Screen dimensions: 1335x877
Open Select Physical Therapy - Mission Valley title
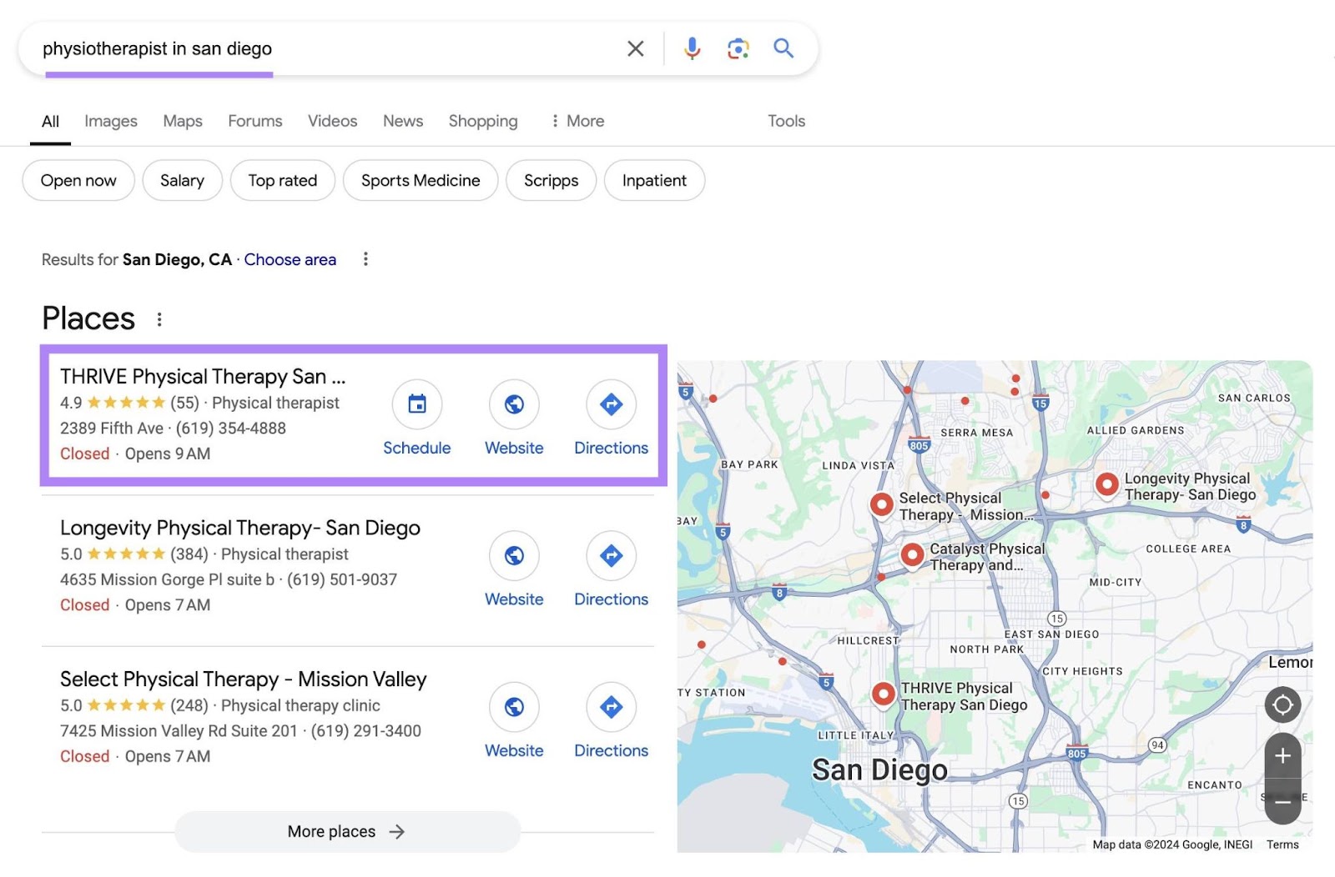pos(243,679)
